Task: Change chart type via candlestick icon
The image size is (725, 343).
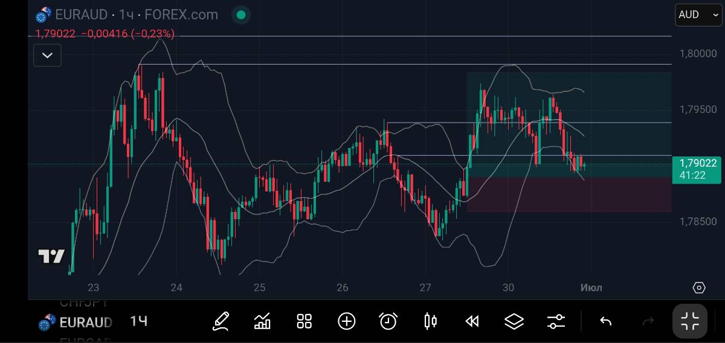Action: tap(430, 321)
